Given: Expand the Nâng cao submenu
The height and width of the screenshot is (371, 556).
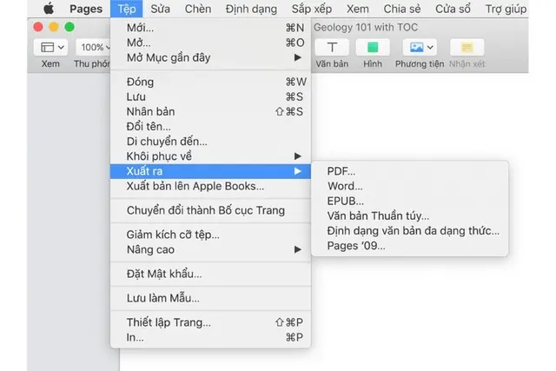Looking at the screenshot, I should 210,249.
